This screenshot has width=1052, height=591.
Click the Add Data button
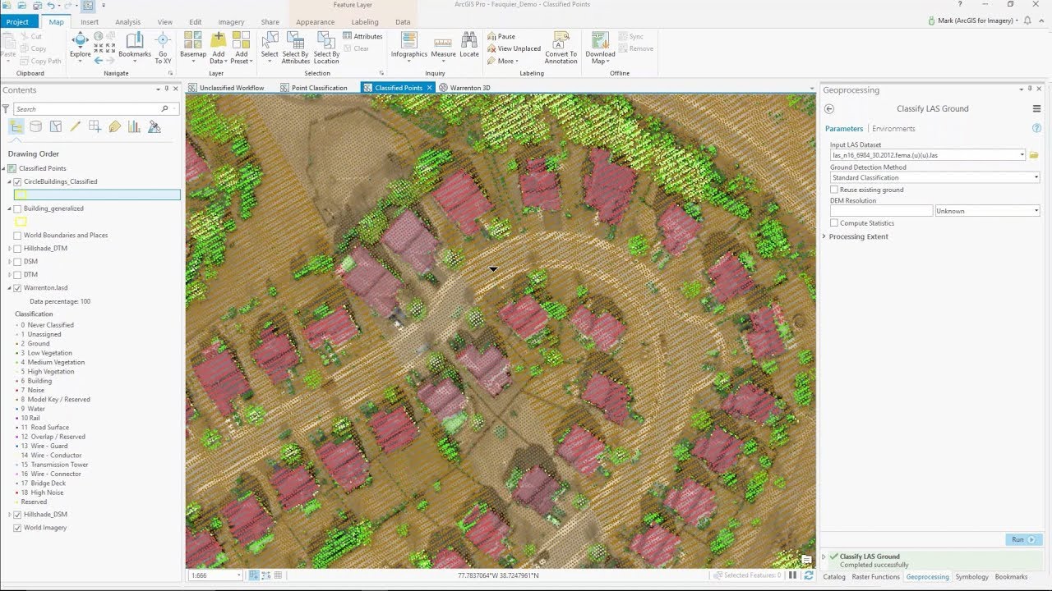pyautogui.click(x=218, y=48)
